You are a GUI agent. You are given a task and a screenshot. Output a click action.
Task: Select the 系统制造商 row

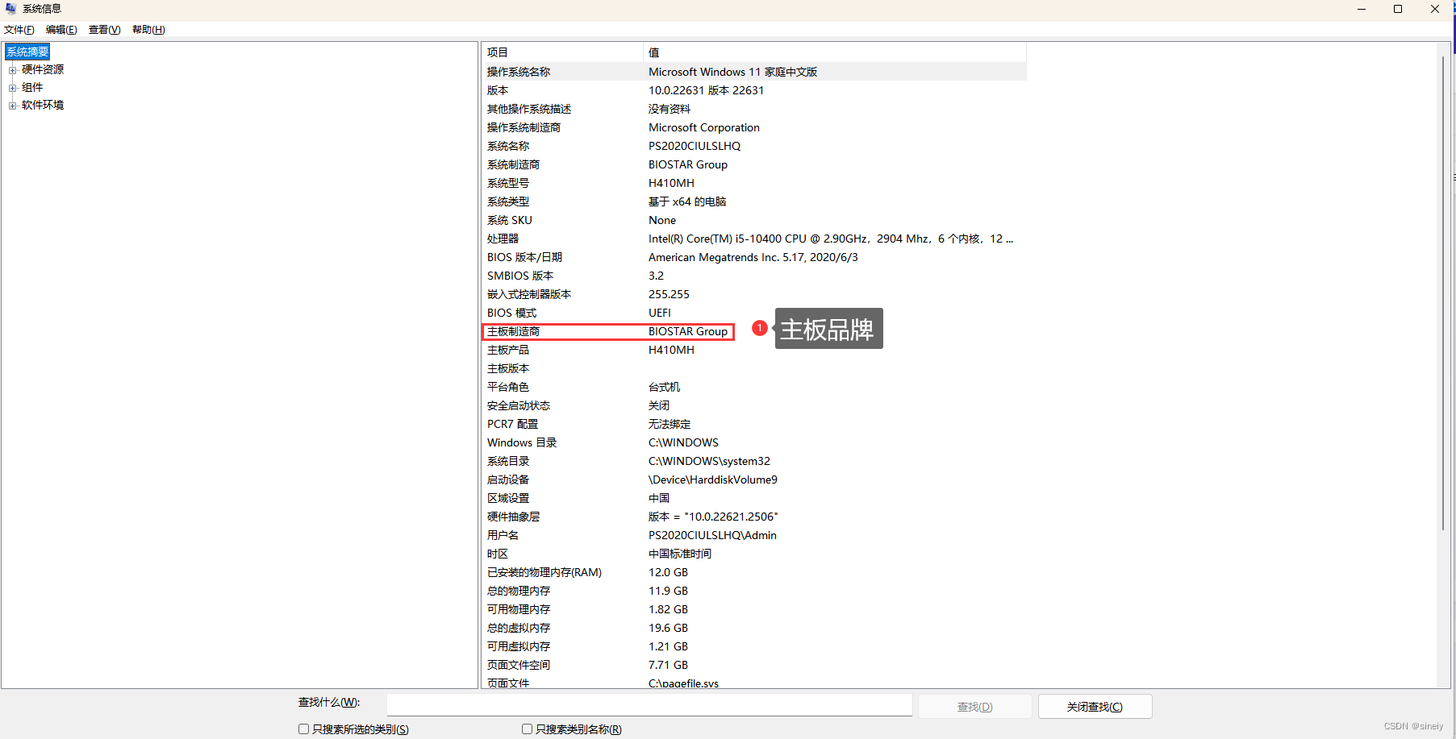[754, 164]
